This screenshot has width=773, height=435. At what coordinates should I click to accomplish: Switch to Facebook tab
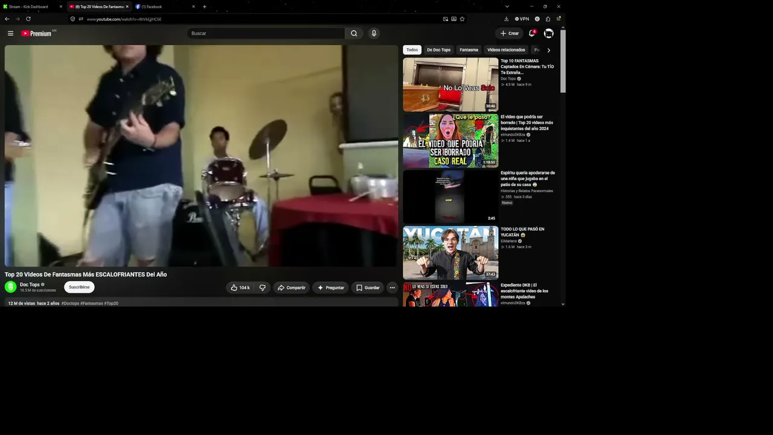click(163, 7)
